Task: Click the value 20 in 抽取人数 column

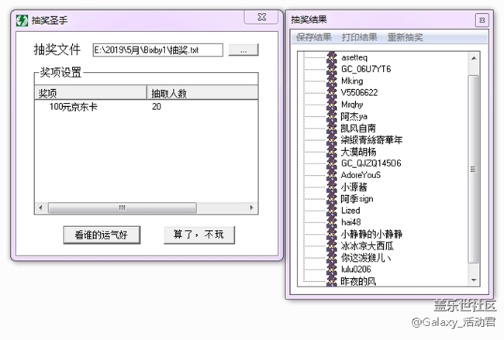Action: (157, 107)
